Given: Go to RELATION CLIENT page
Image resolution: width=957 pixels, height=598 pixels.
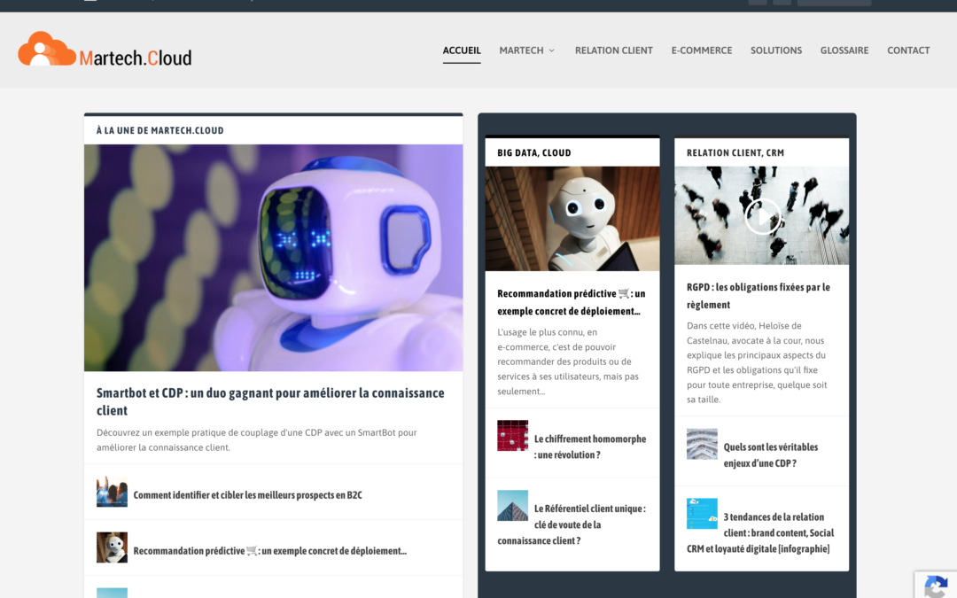Looking at the screenshot, I should 613,50.
